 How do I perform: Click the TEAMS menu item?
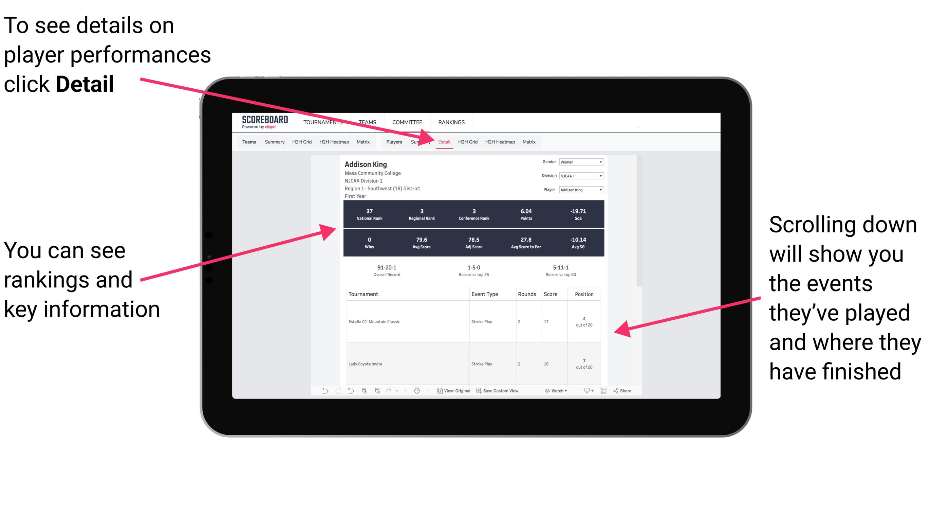(x=367, y=122)
